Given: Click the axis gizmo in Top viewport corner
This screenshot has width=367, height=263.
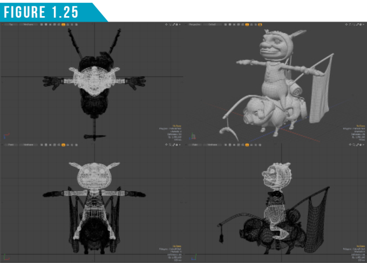Looking at the screenshot, I should click(5, 135).
